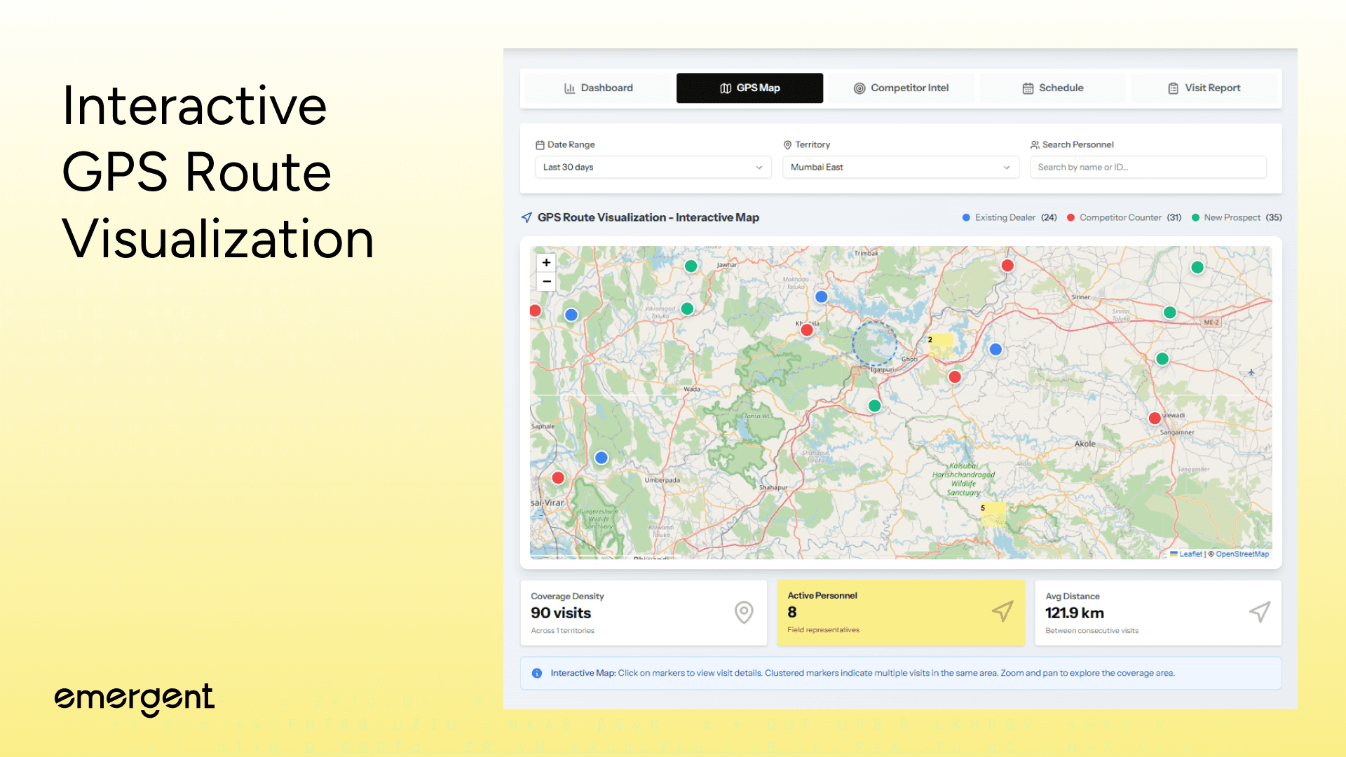Toggle the Competitor Counter legend item
Viewport: 1346px width, 757px height.
1120,218
